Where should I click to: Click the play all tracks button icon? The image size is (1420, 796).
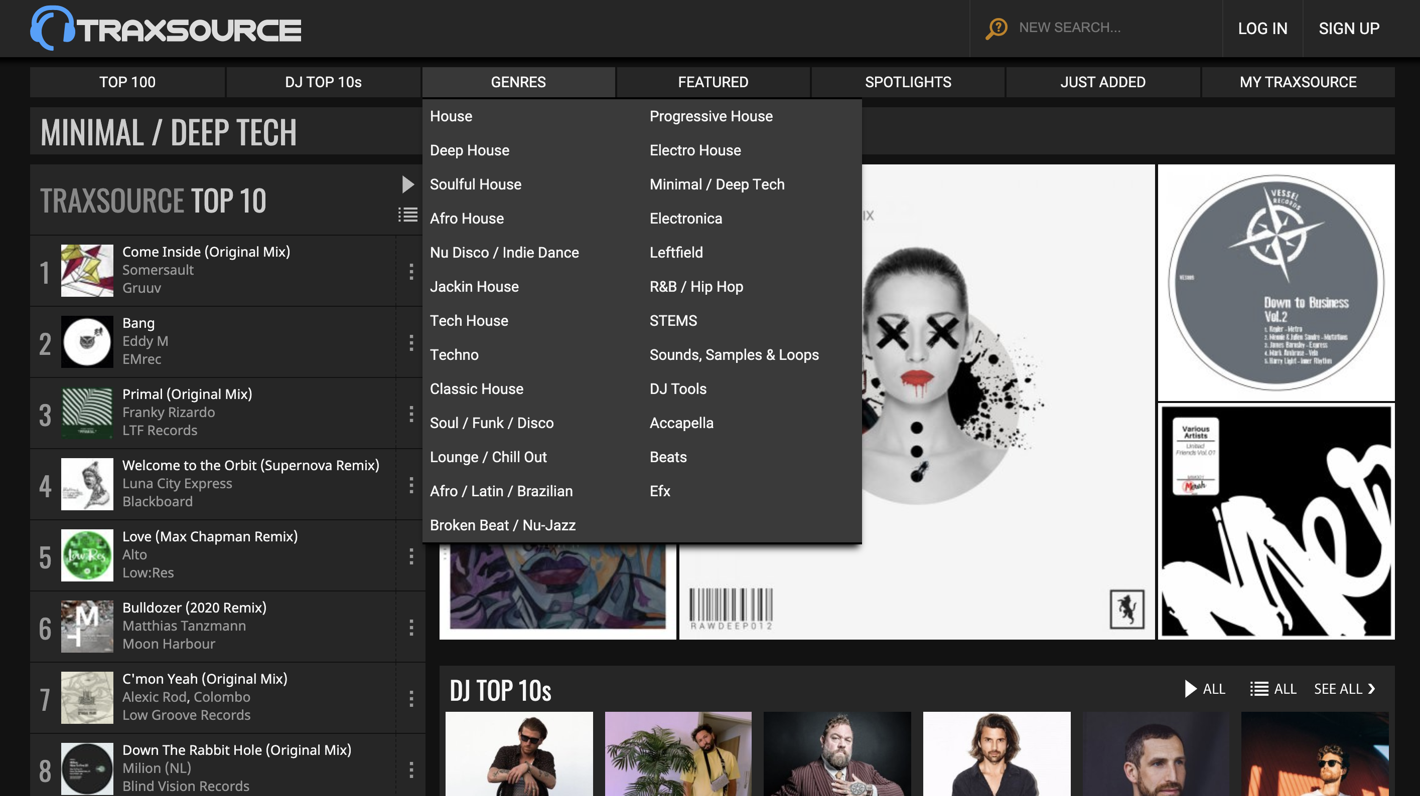pos(407,184)
